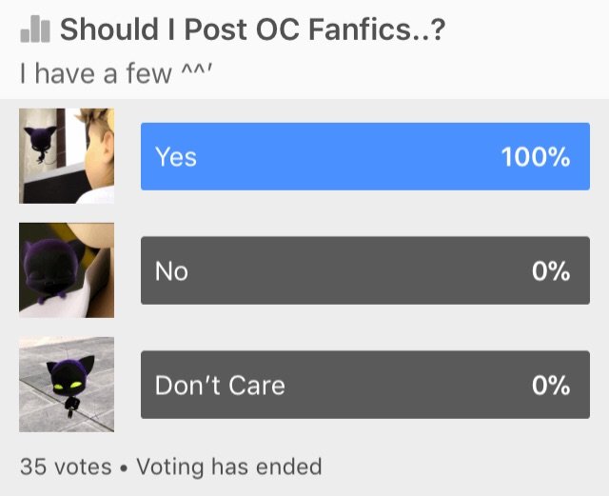Click the "No" label text
The image size is (609, 496).
[171, 271]
